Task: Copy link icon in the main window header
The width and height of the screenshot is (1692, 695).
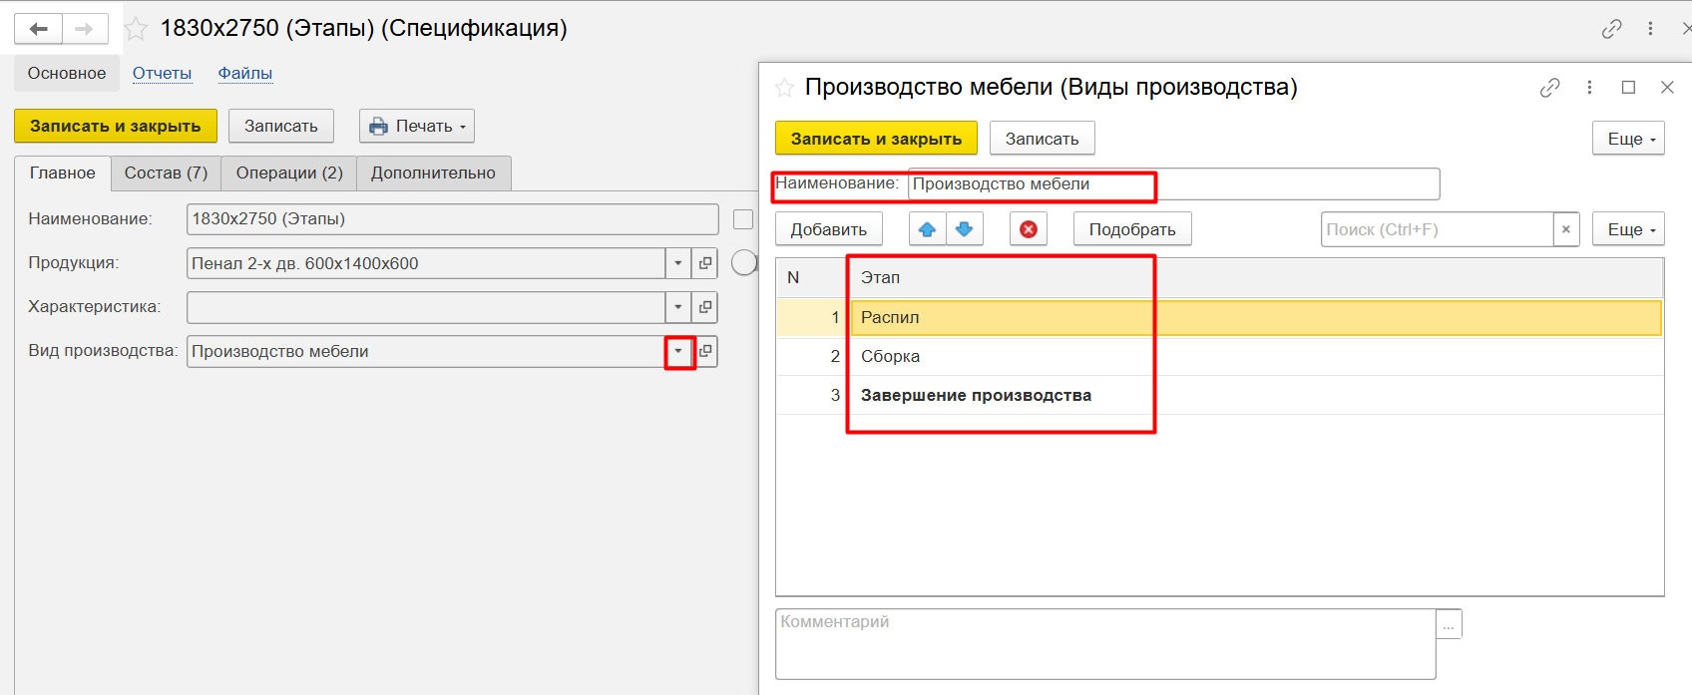Action: (1612, 29)
